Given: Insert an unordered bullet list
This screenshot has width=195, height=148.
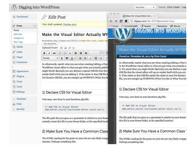Looking at the screenshot, I should point(60,53).
